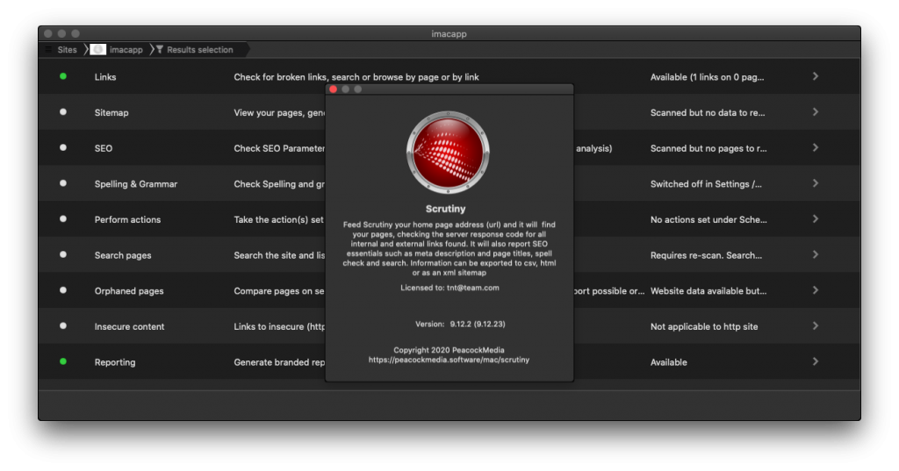899x471 pixels.
Task: Click the Scrutiny red globe logo
Action: point(448,153)
